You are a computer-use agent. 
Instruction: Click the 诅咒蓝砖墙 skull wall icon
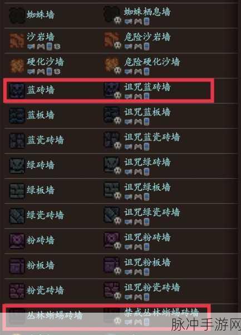pos(112,90)
